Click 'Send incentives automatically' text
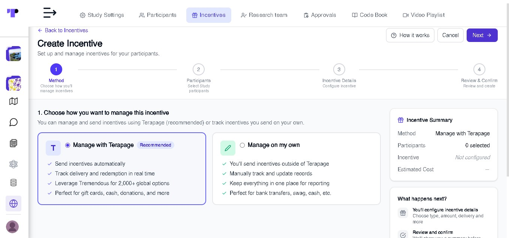 point(90,164)
